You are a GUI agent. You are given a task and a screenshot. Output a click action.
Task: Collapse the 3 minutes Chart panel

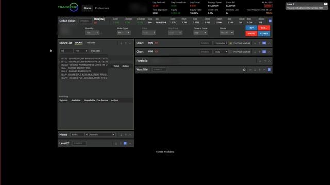tap(269, 43)
